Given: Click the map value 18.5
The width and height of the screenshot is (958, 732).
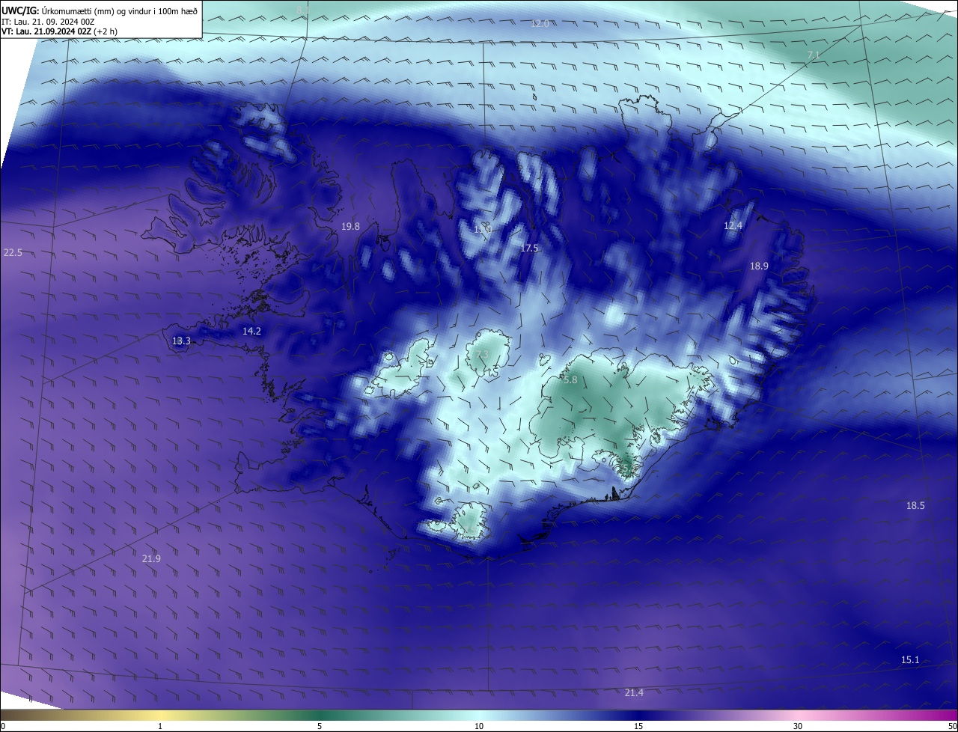Looking at the screenshot, I should point(915,506).
